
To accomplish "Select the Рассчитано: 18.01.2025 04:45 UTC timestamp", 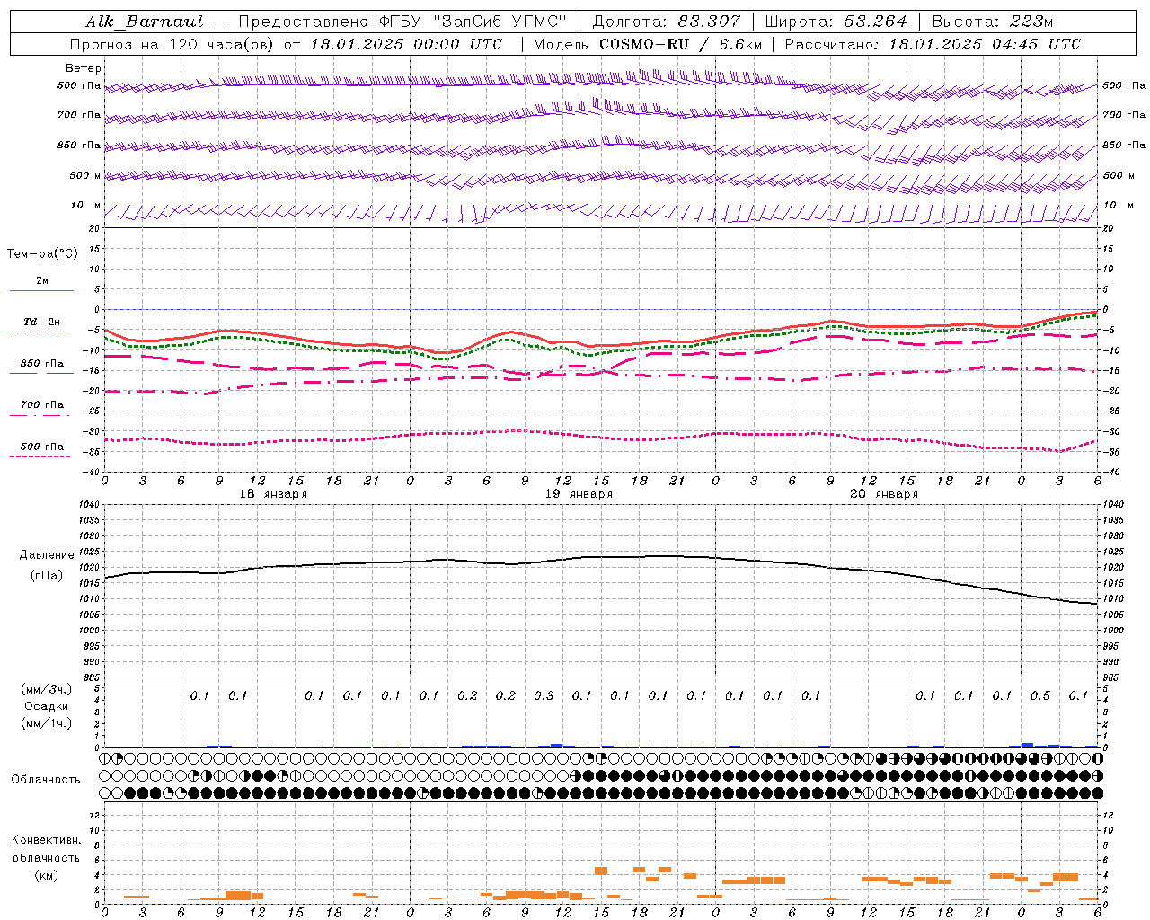I will [x=933, y=44].
